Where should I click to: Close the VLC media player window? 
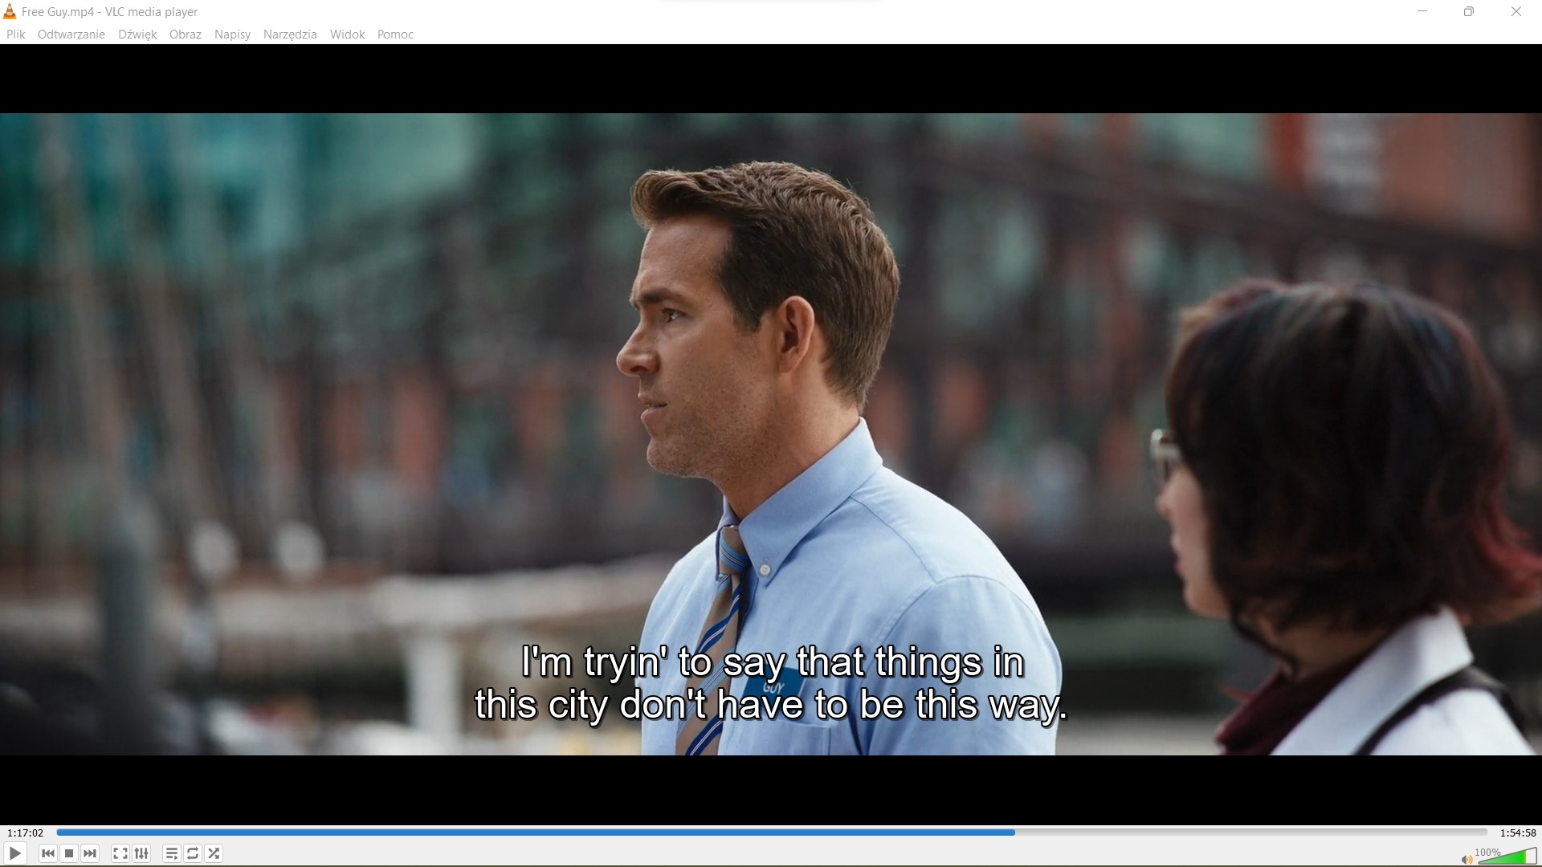[1516, 11]
